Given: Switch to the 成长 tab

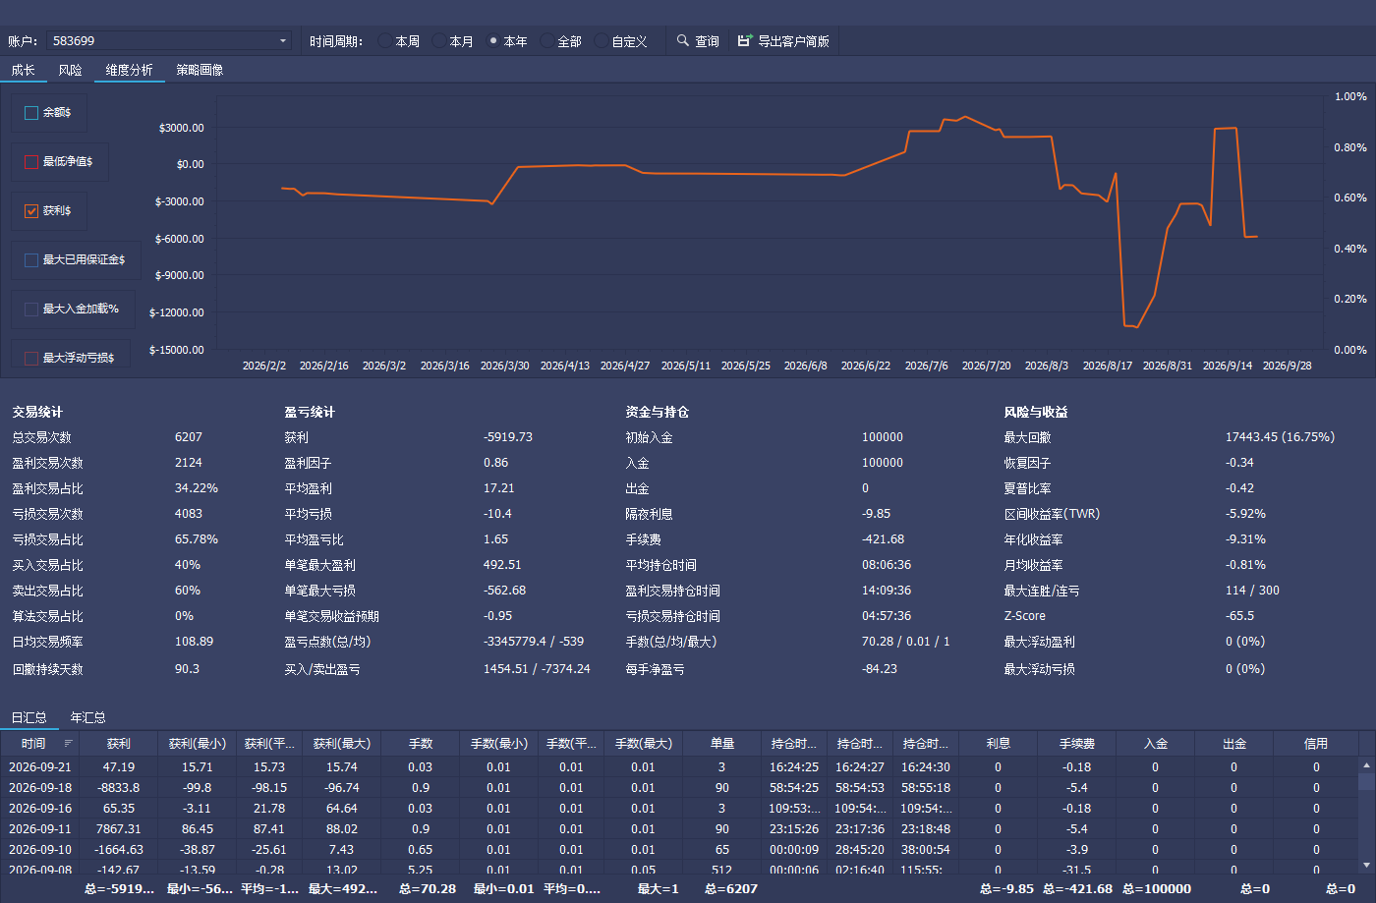Looking at the screenshot, I should pyautogui.click(x=24, y=70).
